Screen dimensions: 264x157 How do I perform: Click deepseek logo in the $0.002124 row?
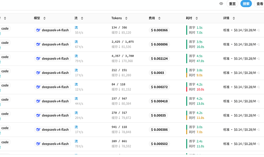(38, 59)
